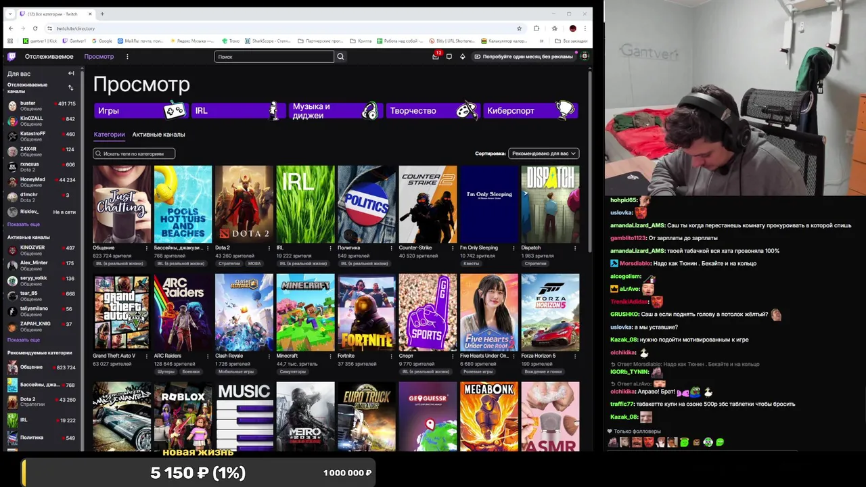Open KINOZVER channel in active channels
866x487 pixels.
41,251
